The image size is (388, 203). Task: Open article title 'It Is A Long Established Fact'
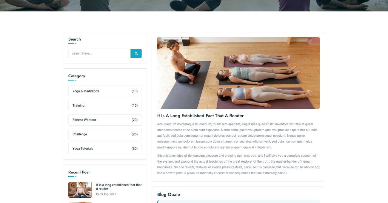201,116
